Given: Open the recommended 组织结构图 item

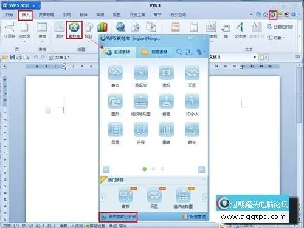Looking at the screenshot, I should (183, 198).
